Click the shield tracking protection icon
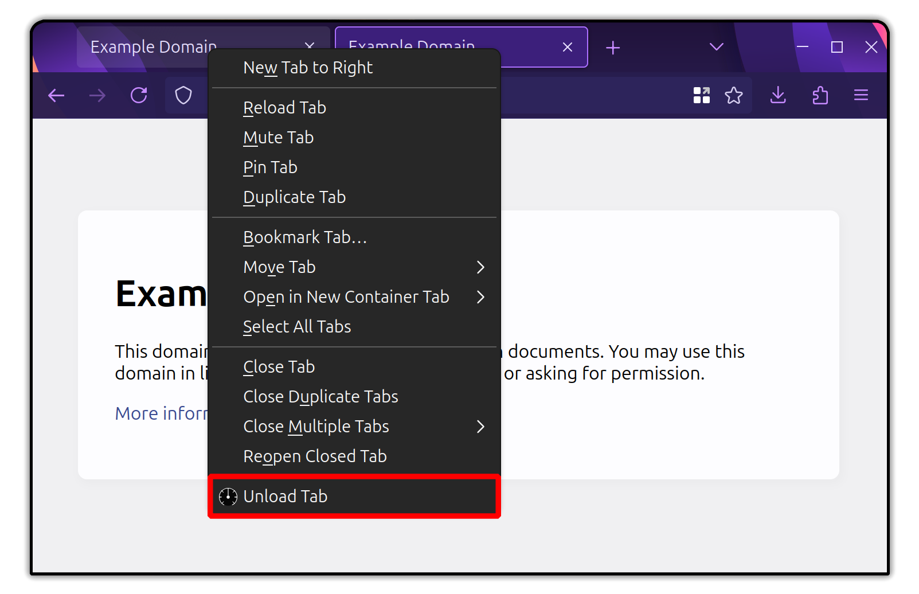 [x=183, y=95]
